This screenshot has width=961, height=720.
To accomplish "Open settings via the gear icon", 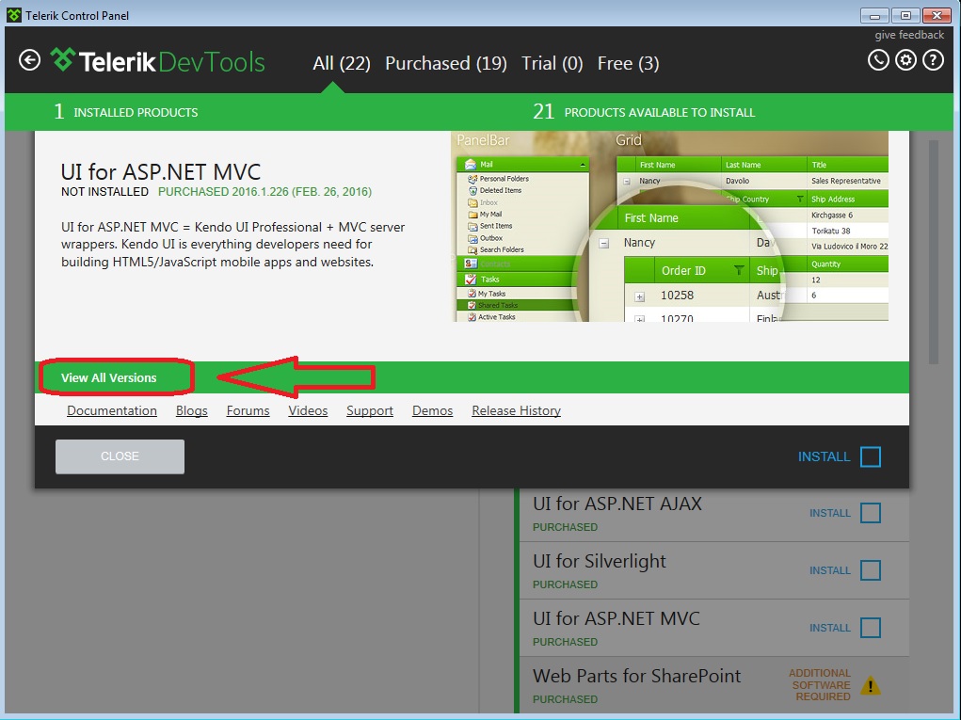I will click(905, 60).
